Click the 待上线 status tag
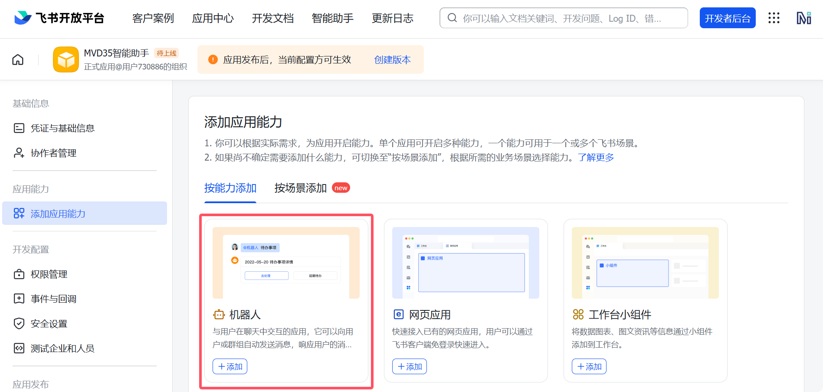This screenshot has width=823, height=392. 167,53
